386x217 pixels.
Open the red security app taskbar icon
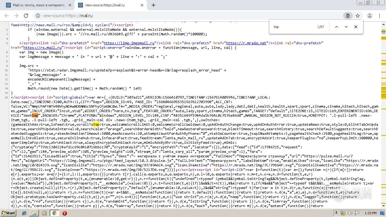(x=65, y=213)
